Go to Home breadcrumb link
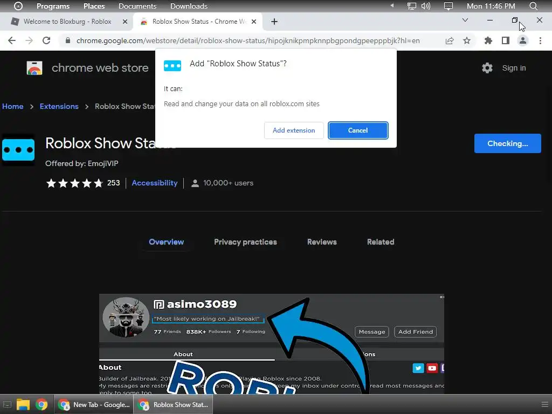Image resolution: width=552 pixels, height=414 pixels. coord(13,106)
